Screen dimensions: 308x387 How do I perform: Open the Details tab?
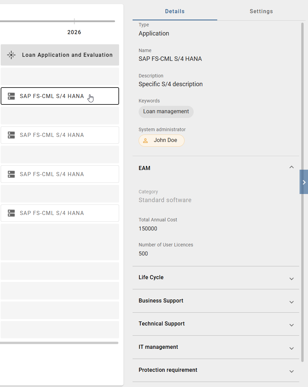point(175,11)
